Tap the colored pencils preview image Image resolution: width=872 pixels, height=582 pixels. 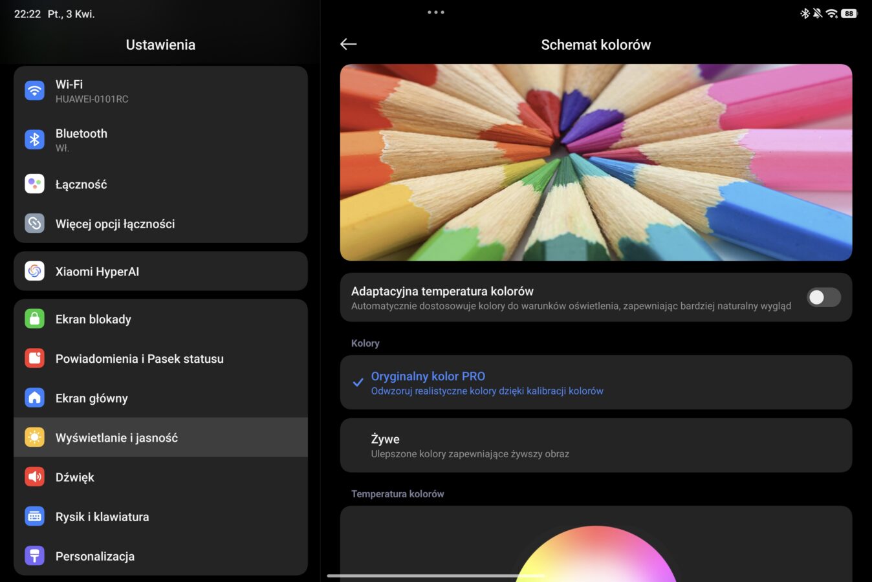click(596, 162)
